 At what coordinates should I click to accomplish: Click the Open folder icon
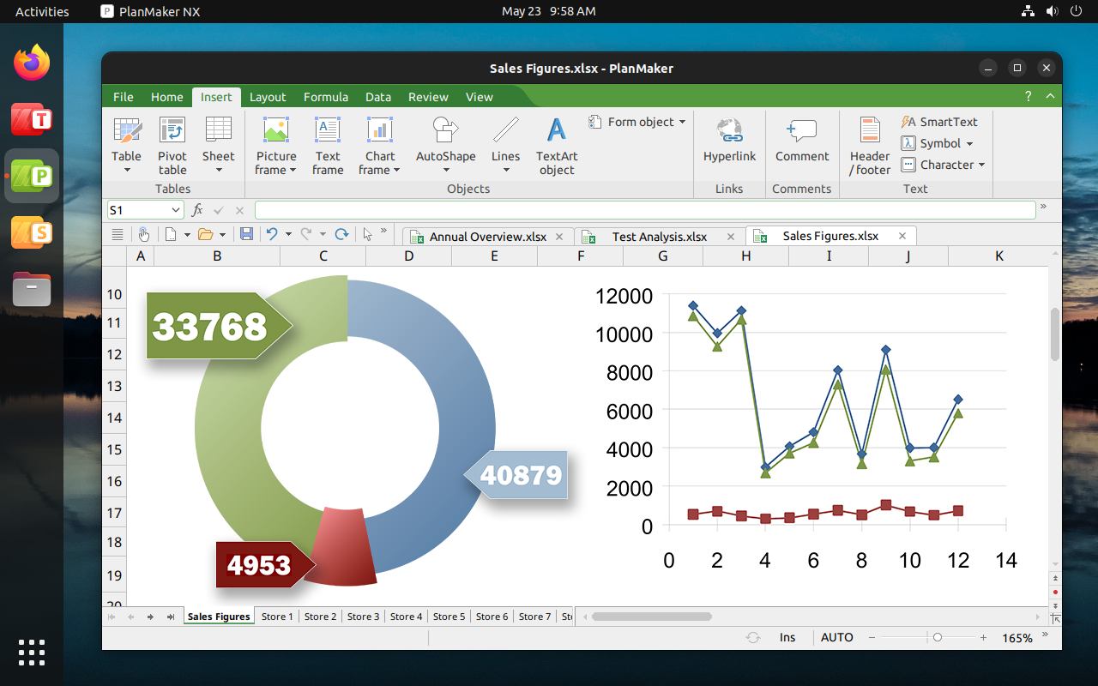(205, 234)
